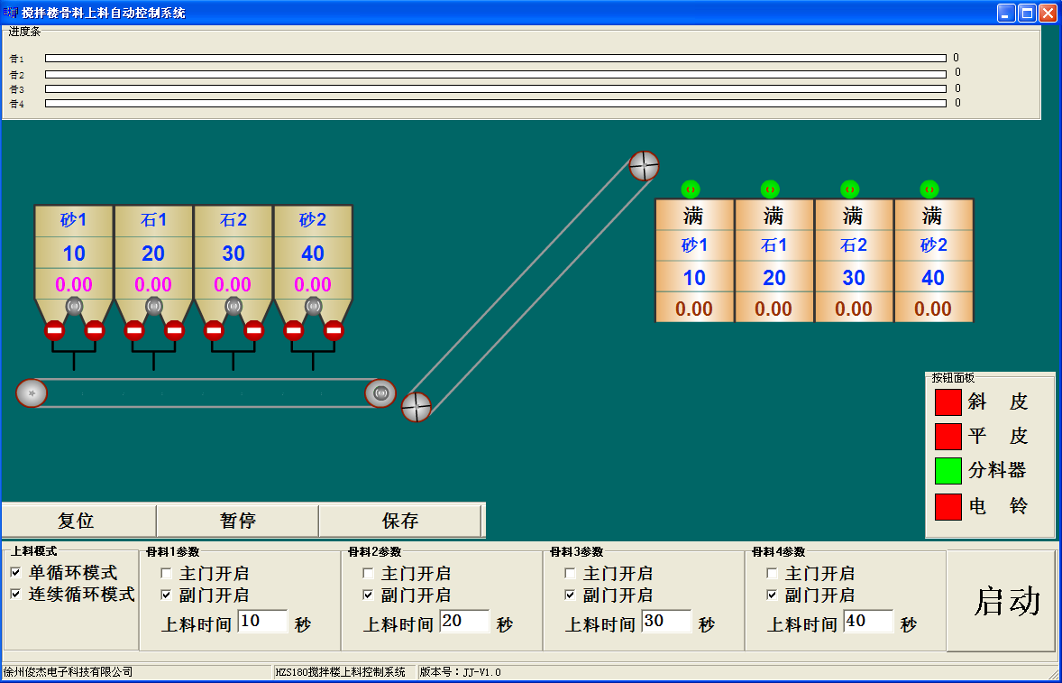Click the 骨1 progress bar
The height and width of the screenshot is (683, 1062).
[x=496, y=59]
